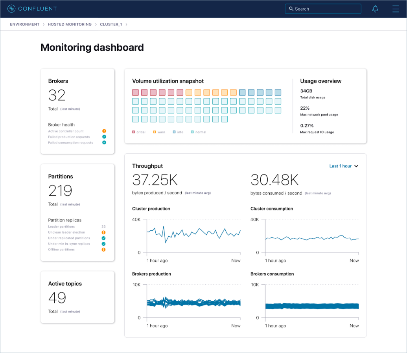This screenshot has width=407, height=353.
Task: Open the notifications bell
Action: point(375,9)
